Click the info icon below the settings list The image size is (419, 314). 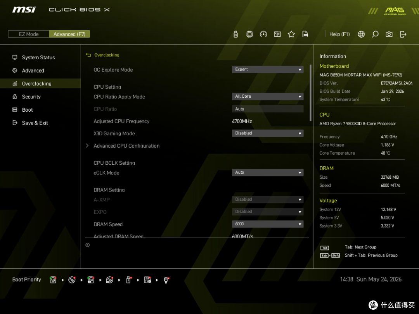click(x=87, y=245)
